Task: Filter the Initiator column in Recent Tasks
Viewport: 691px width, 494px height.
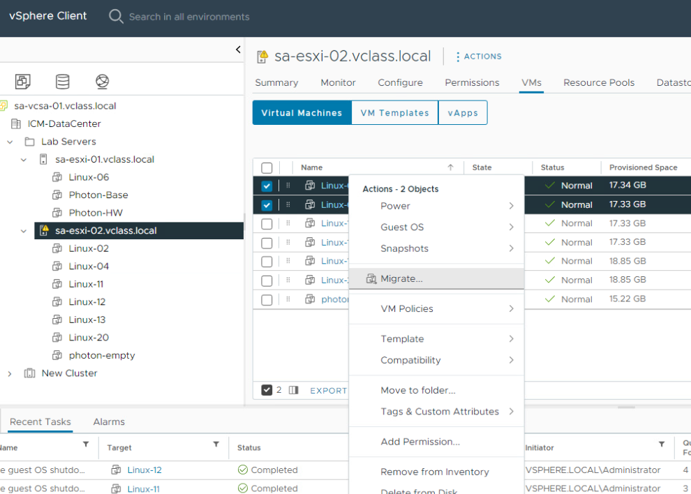Action: pos(662,444)
